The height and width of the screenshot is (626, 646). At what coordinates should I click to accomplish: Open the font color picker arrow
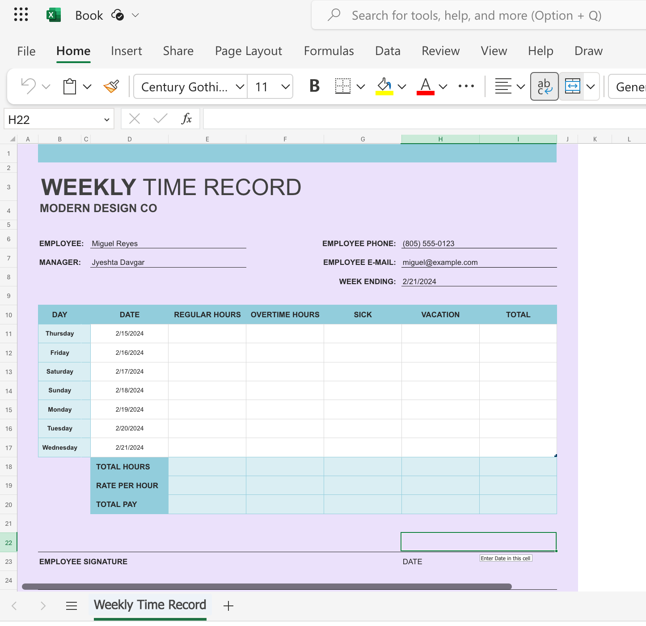pos(443,86)
